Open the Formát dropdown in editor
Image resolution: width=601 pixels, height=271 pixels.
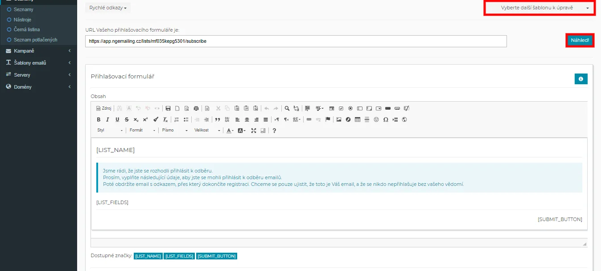[142, 131]
